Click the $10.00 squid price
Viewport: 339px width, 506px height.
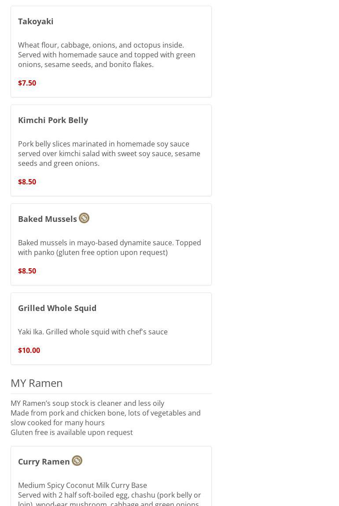click(x=29, y=350)
